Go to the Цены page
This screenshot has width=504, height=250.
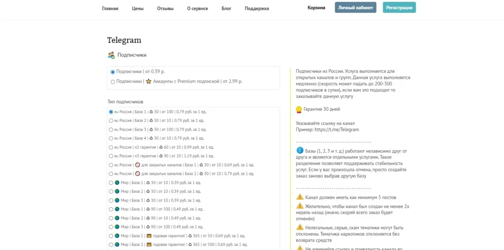(138, 8)
